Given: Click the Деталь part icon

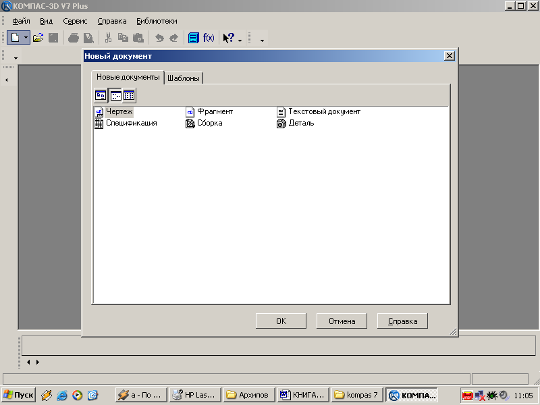Looking at the screenshot, I should (x=281, y=124).
